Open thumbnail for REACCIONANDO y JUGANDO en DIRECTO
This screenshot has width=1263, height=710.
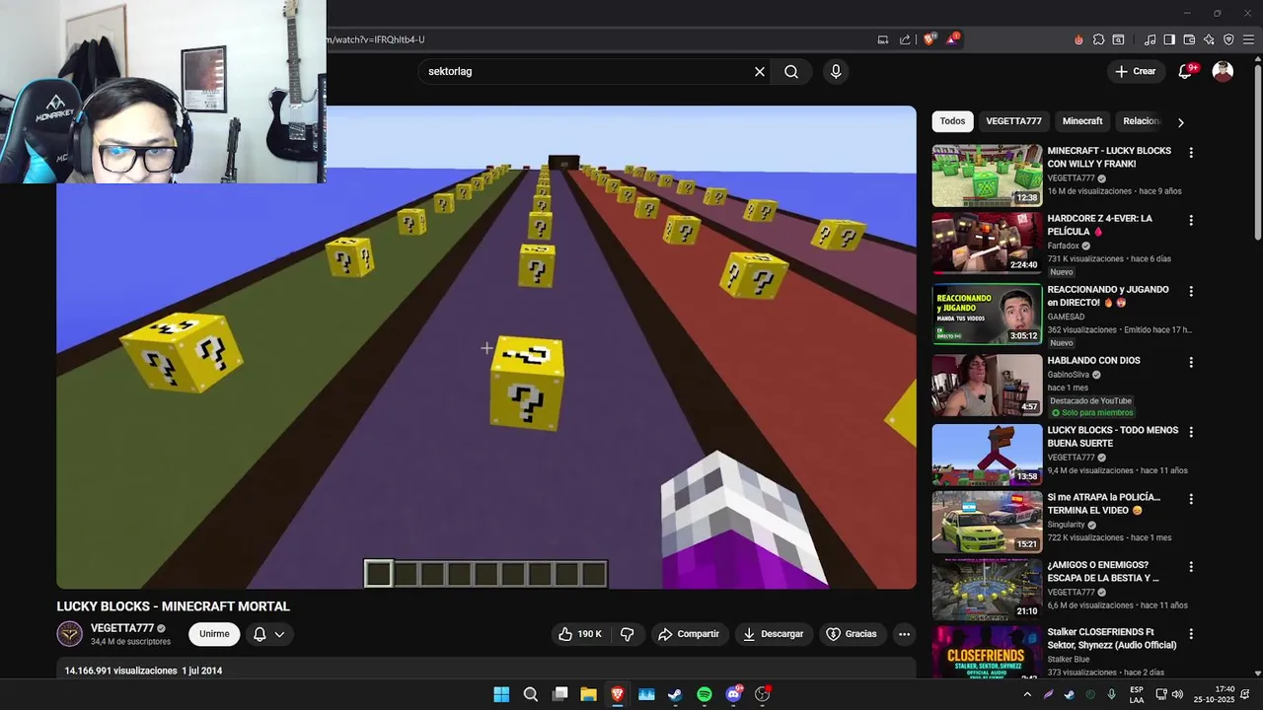[x=987, y=314]
